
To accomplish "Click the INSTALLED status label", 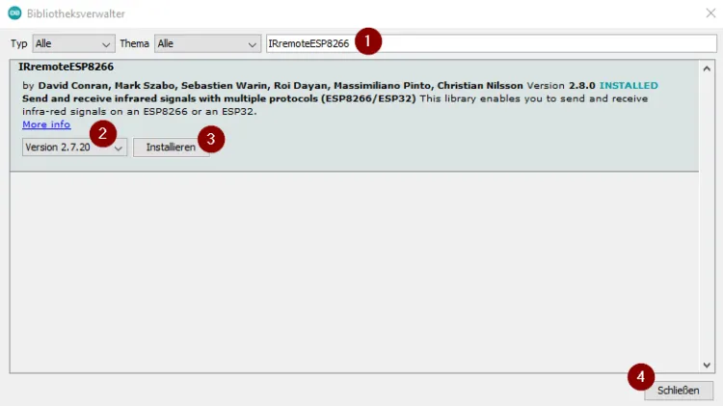I will coord(629,86).
